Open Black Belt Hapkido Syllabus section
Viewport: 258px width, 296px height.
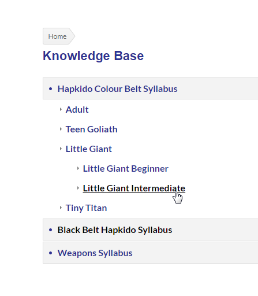pyautogui.click(x=115, y=230)
